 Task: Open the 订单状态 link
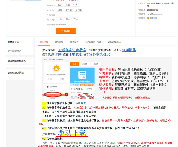tap(75, 54)
